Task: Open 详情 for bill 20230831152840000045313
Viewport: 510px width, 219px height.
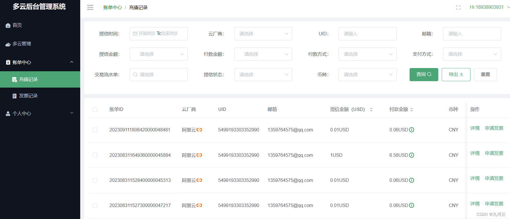Action: [475, 178]
